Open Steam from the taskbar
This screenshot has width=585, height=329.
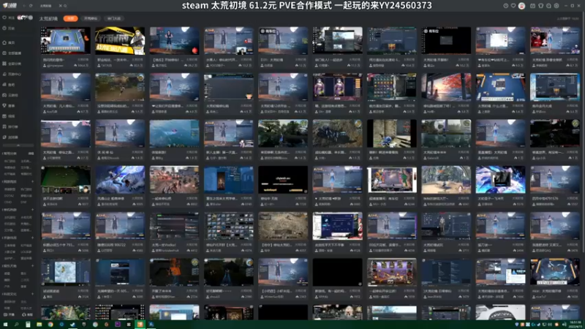click(x=72, y=325)
